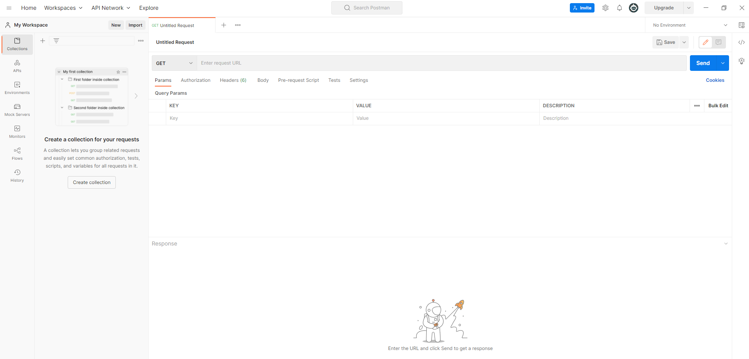This screenshot has width=749, height=359.
Task: Switch to comment mode icon
Action: tap(718, 42)
